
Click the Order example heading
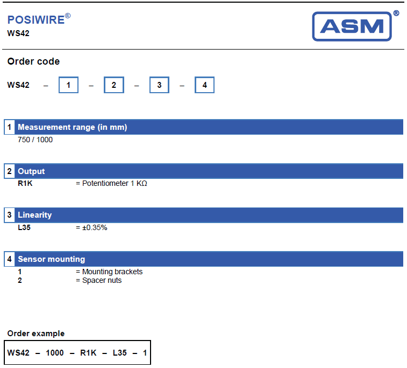point(36,334)
